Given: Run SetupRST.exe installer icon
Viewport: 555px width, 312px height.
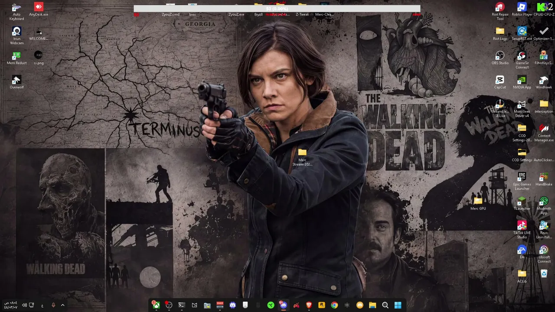Looking at the screenshot, I should tap(522, 34).
